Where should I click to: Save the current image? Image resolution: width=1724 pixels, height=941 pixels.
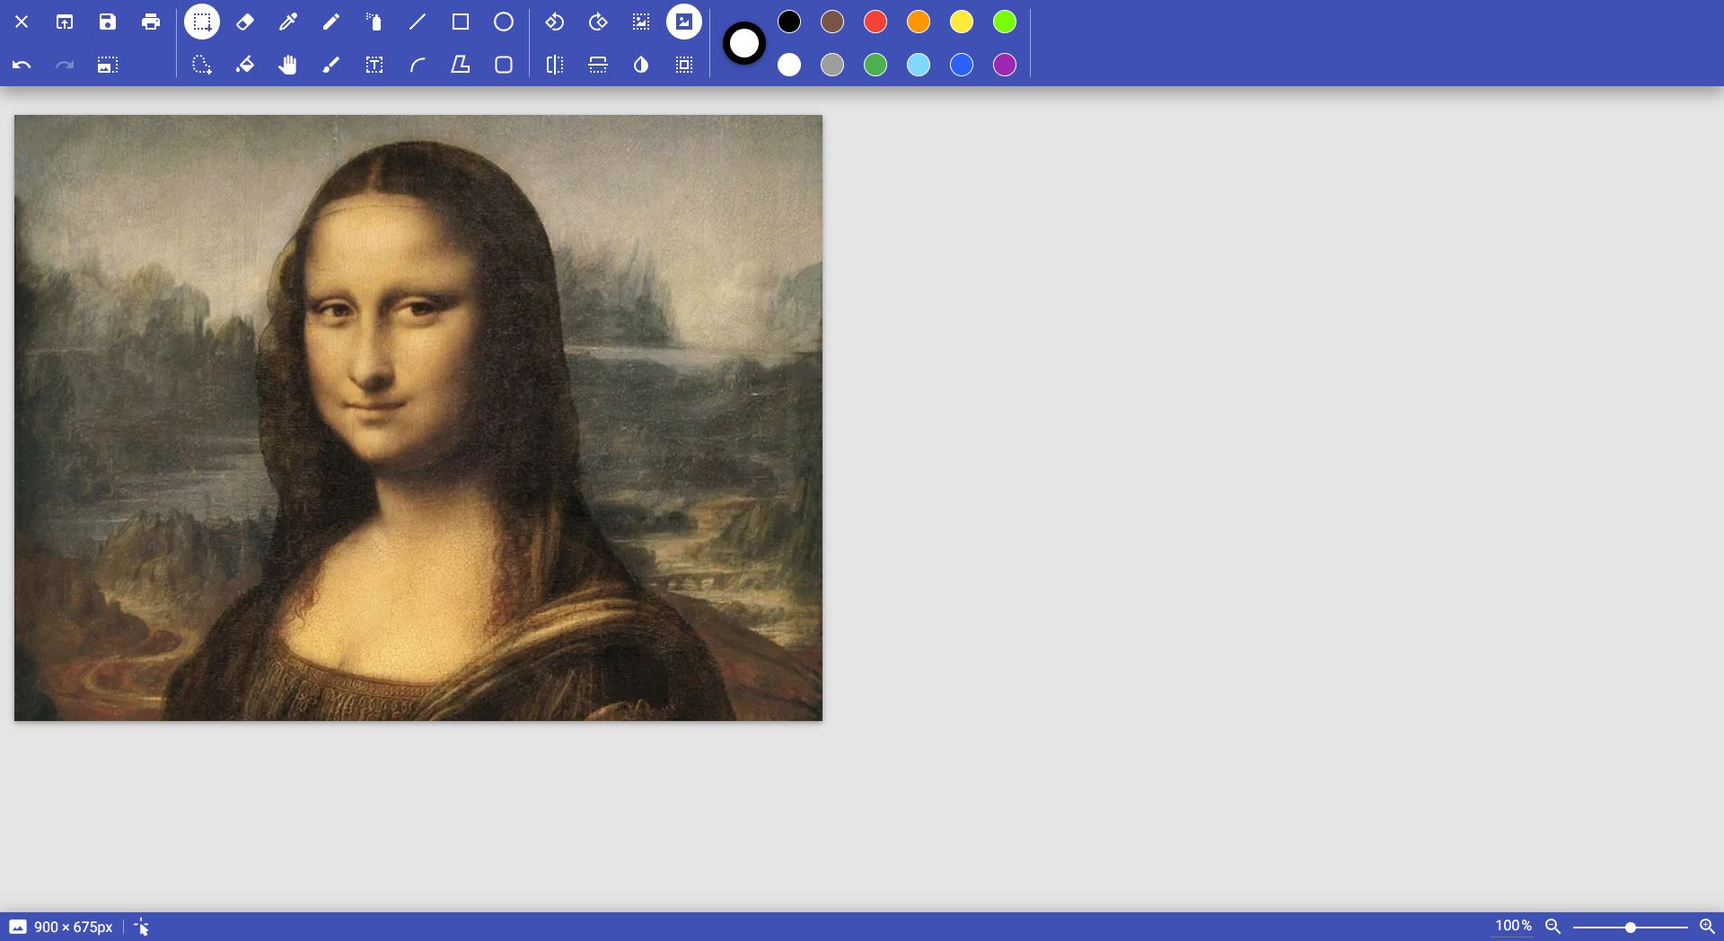pyautogui.click(x=108, y=22)
